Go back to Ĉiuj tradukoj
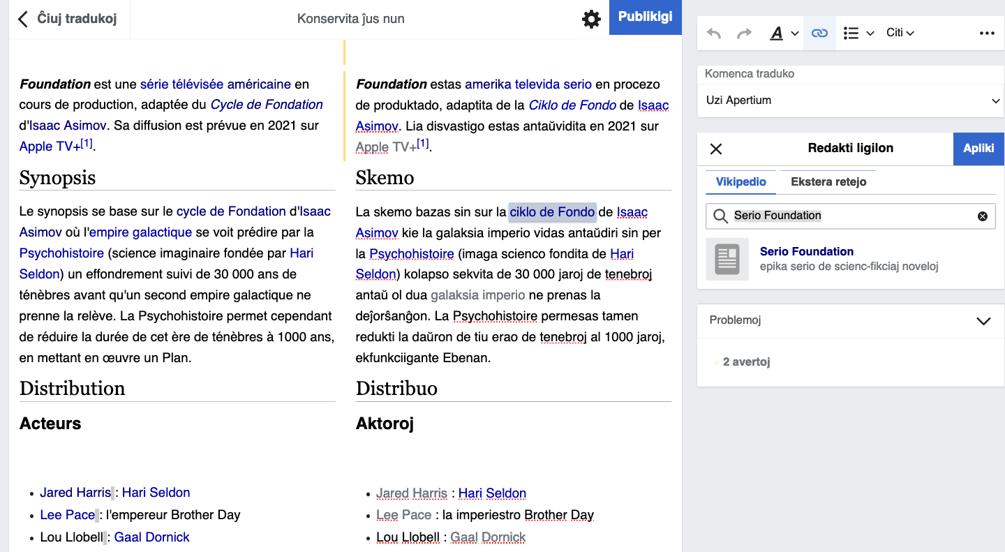The height and width of the screenshot is (552, 1005). pos(68,19)
